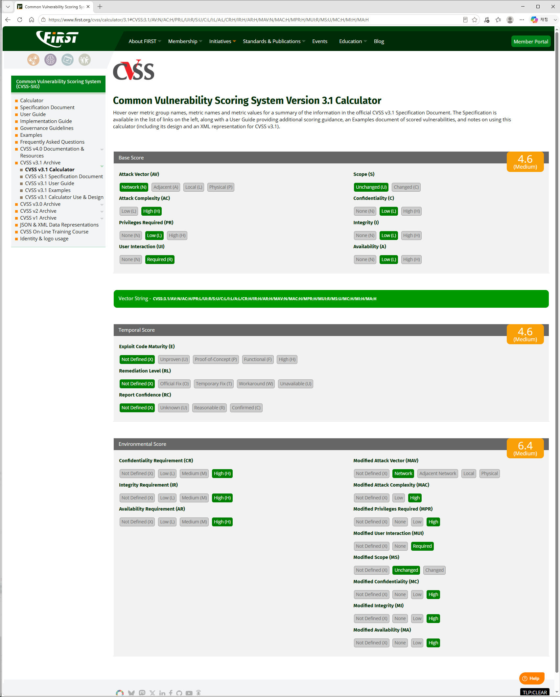Open the media music note icon

pos(487,20)
